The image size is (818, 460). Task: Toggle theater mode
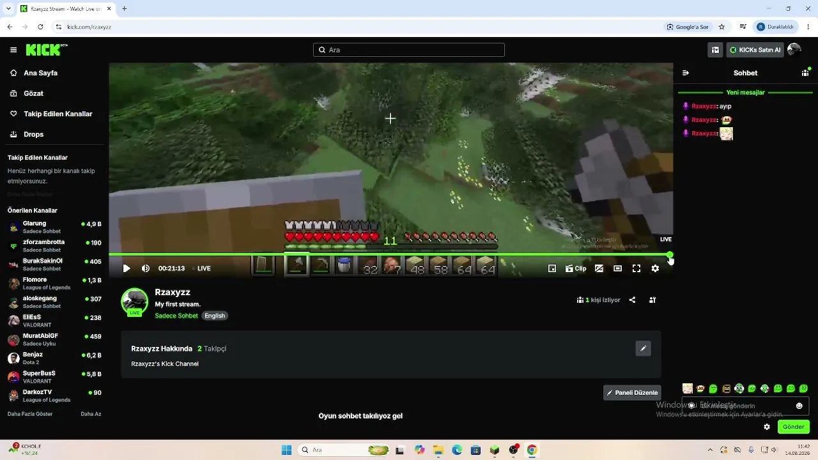pyautogui.click(x=617, y=268)
